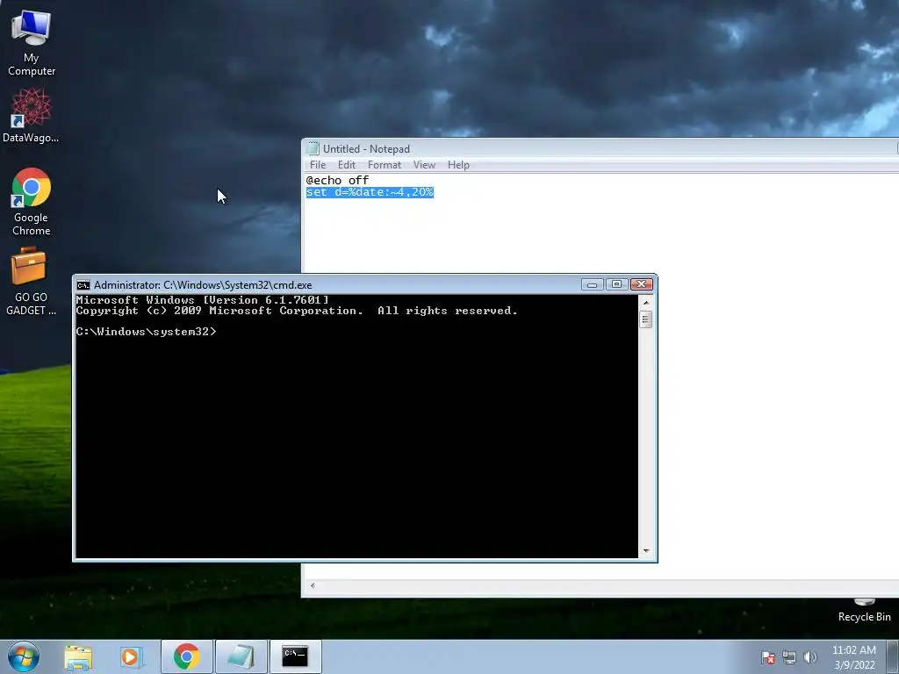
Task: Open the DataWago... desktop shortcut
Action: [x=31, y=115]
